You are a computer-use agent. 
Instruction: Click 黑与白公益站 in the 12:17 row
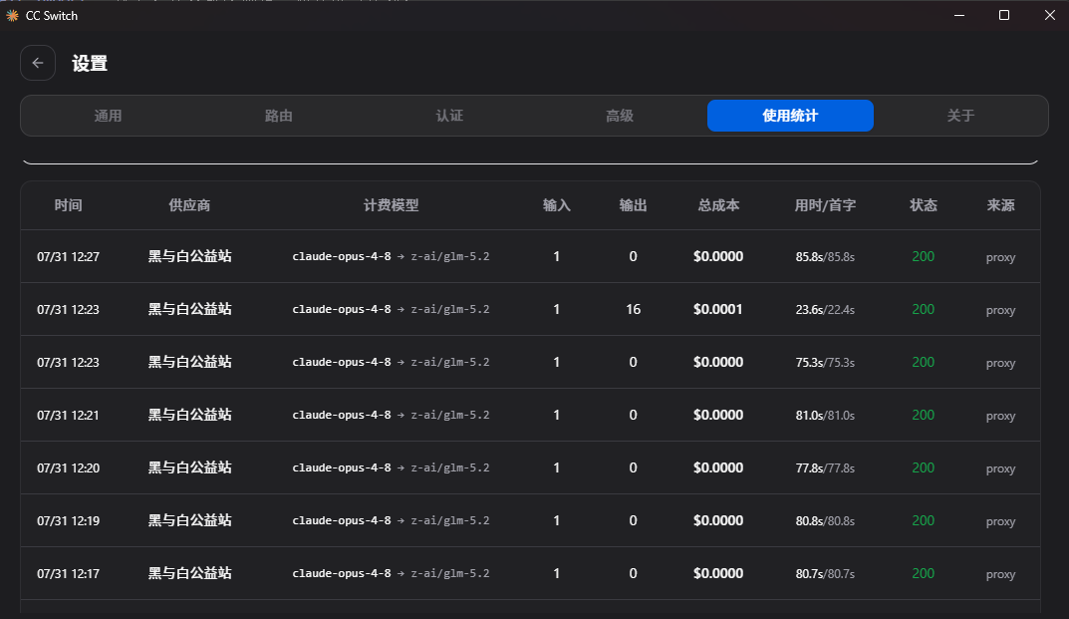190,573
